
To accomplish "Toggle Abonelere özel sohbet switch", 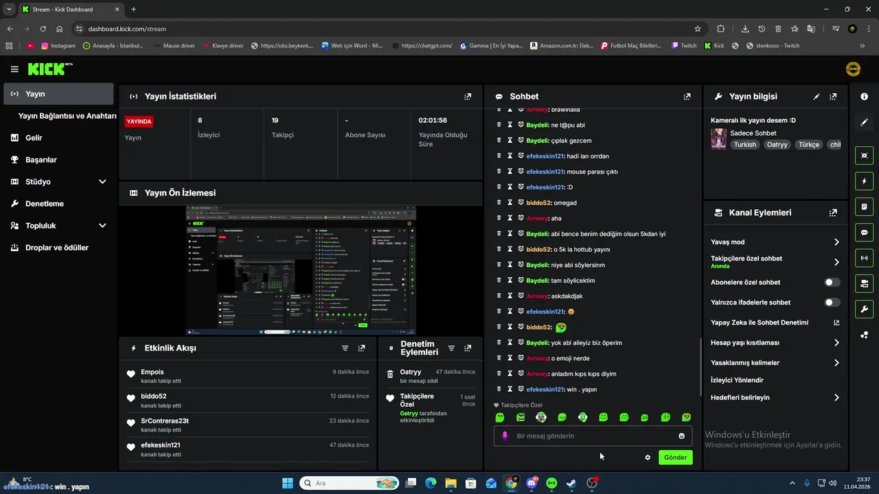I will (x=832, y=282).
